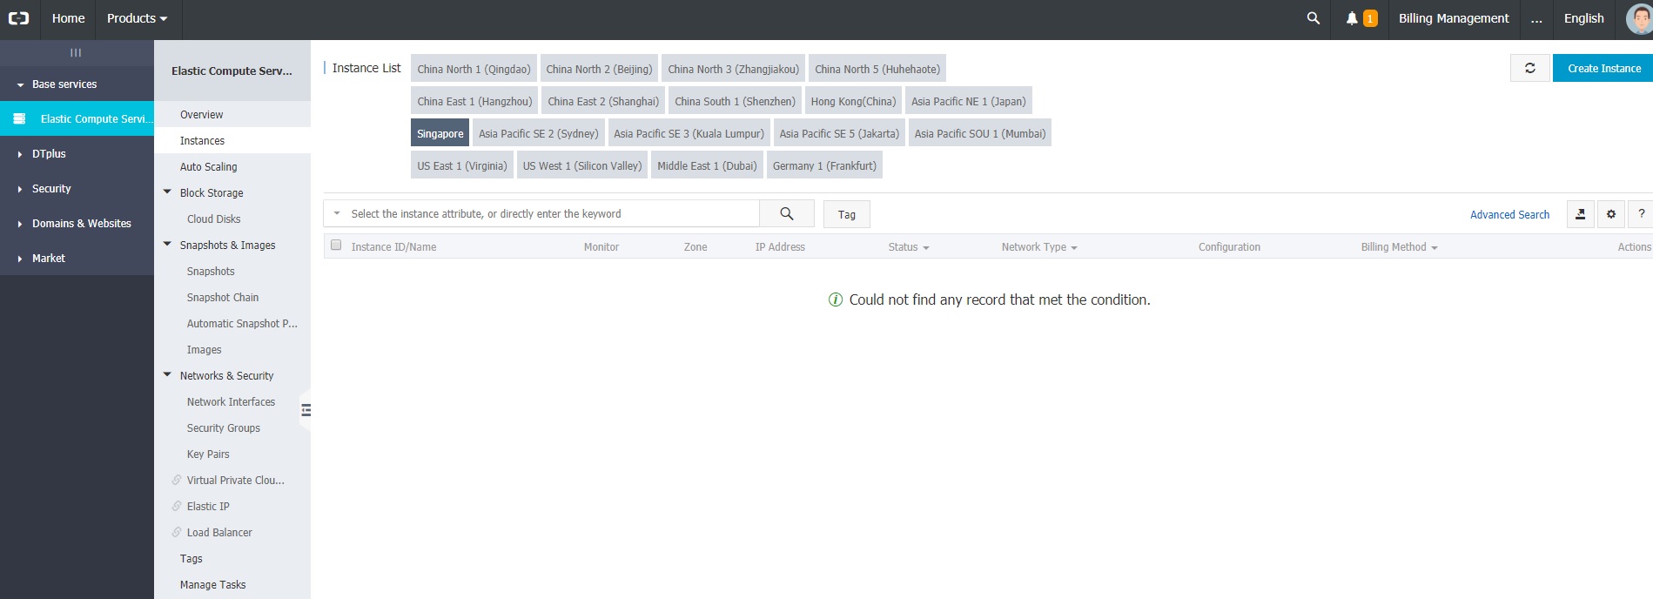
Task: Click the sidebar collapse handle beside Network Interfaces
Action: coord(306,410)
